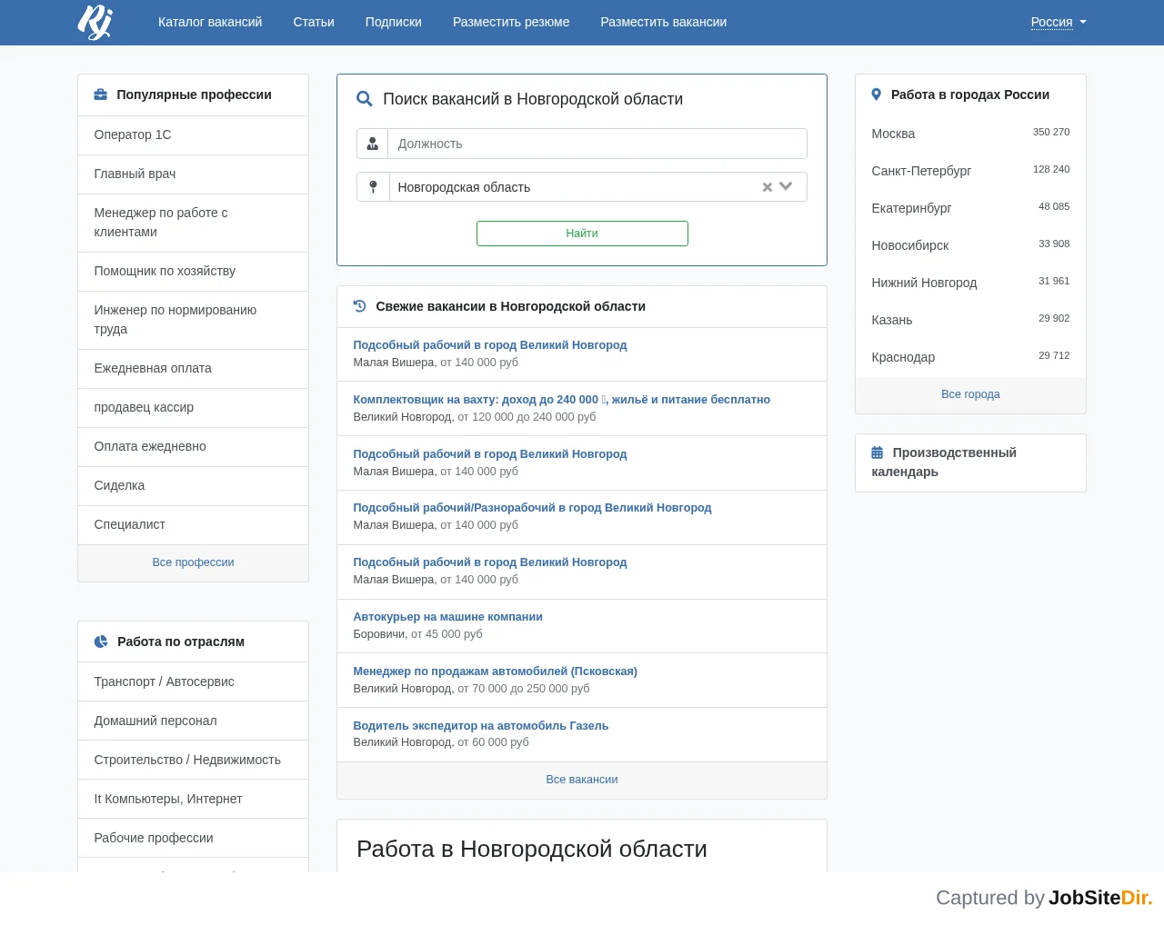The width and height of the screenshot is (1164, 925).
Task: Open Автокурьер на машине компании vacancy
Action: pyautogui.click(x=447, y=617)
